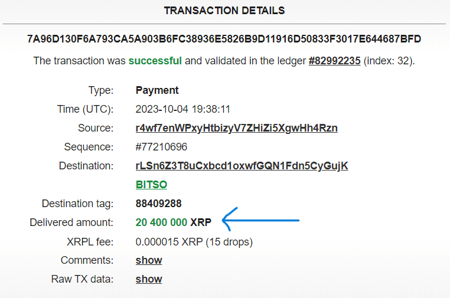This screenshot has height=298, width=450.
Task: Click the Payment type value
Action: click(157, 90)
